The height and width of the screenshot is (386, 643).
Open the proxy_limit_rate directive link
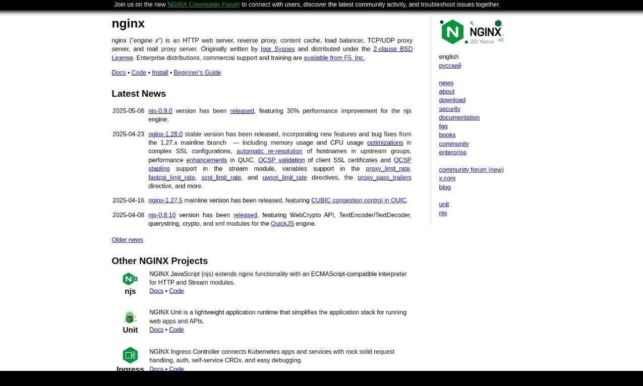tap(388, 169)
